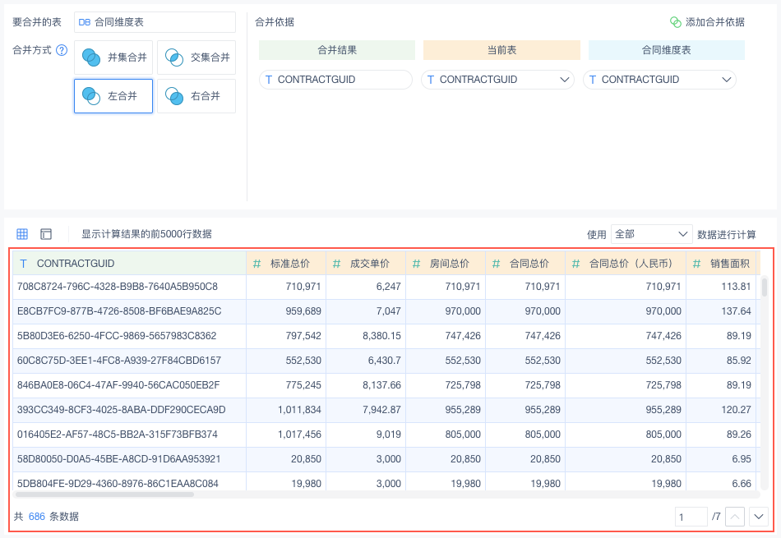Click the 成交单价 column header
This screenshot has width=781, height=538.
(x=369, y=264)
